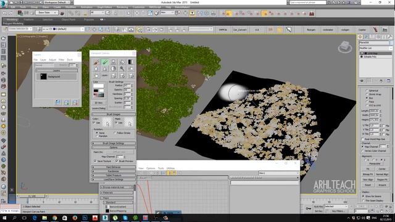Click the Add new layer icon in Layers dialog
Image resolution: width=395 pixels, height=222 pixels.
click(57, 102)
